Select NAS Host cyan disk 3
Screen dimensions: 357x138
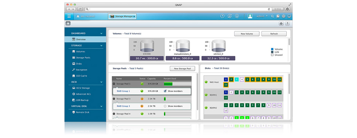(x=237, y=79)
